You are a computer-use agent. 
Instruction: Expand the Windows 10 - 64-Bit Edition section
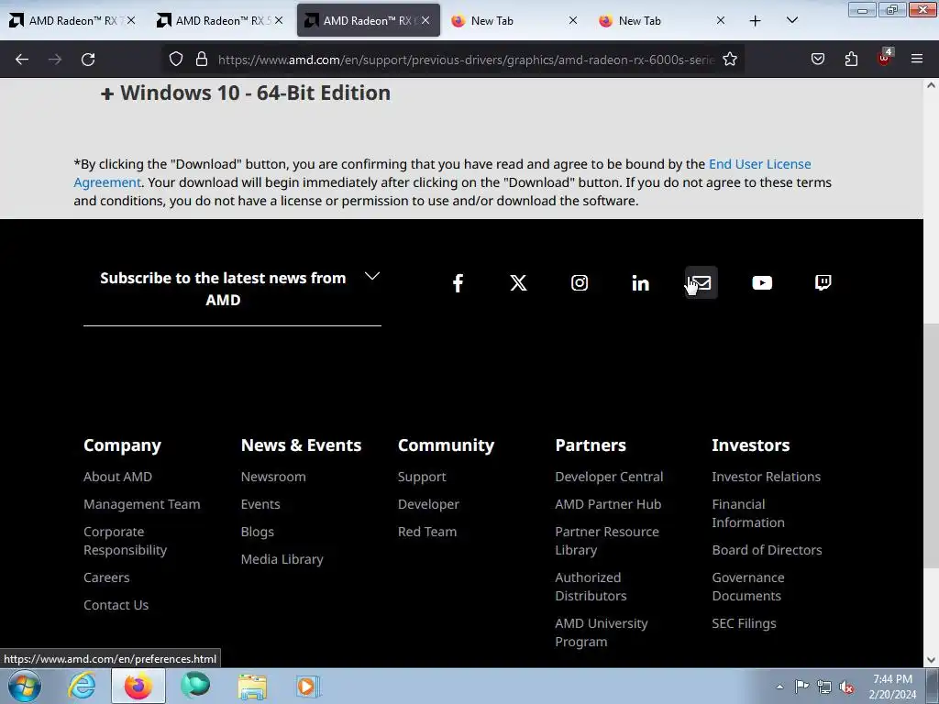pos(246,93)
